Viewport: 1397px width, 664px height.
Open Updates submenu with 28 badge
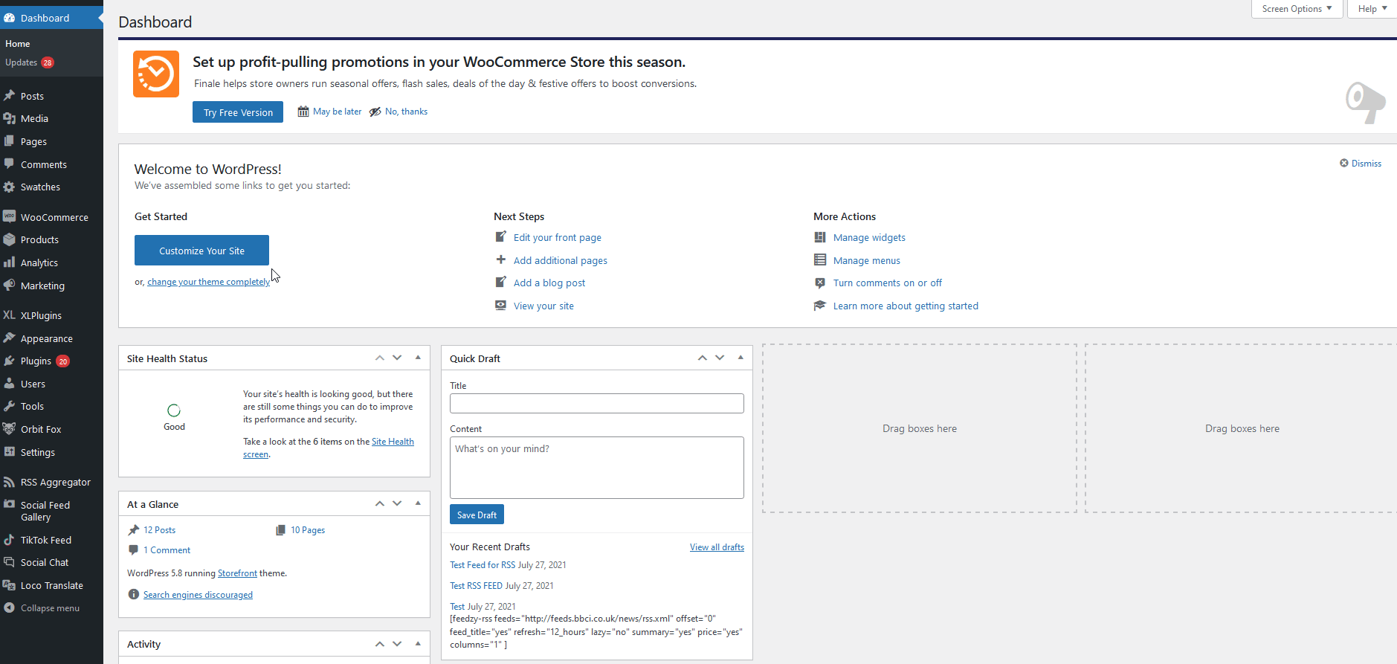[x=30, y=62]
